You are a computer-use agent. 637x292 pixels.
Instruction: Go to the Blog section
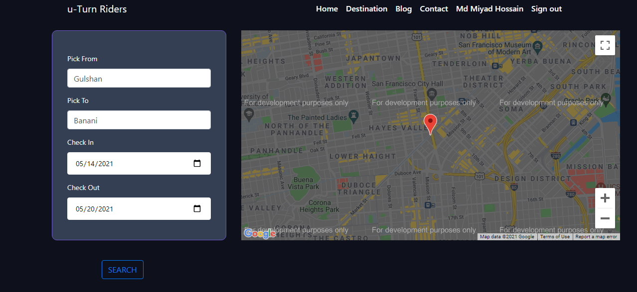coord(403,8)
